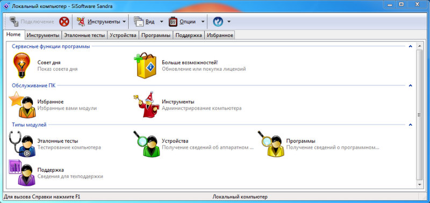Click the Сервисные функции программы heading
430x203 pixels.
click(x=51, y=47)
